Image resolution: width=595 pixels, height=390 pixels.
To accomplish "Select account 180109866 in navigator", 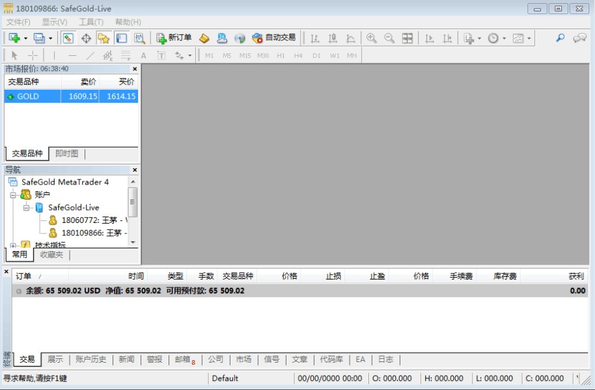I will pyautogui.click(x=89, y=233).
